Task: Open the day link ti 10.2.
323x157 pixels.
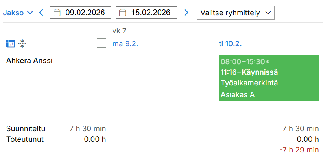Action: pos(230,43)
